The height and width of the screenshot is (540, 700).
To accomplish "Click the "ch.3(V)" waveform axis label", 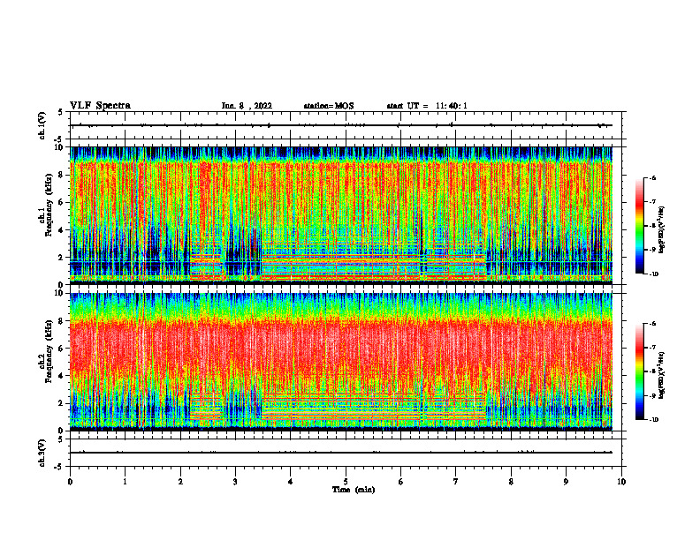I will coord(42,453).
